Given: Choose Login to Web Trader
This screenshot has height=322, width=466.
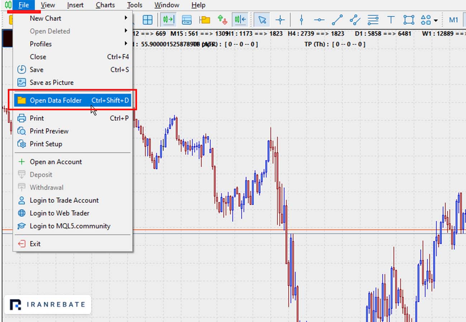Looking at the screenshot, I should [x=73, y=214].
